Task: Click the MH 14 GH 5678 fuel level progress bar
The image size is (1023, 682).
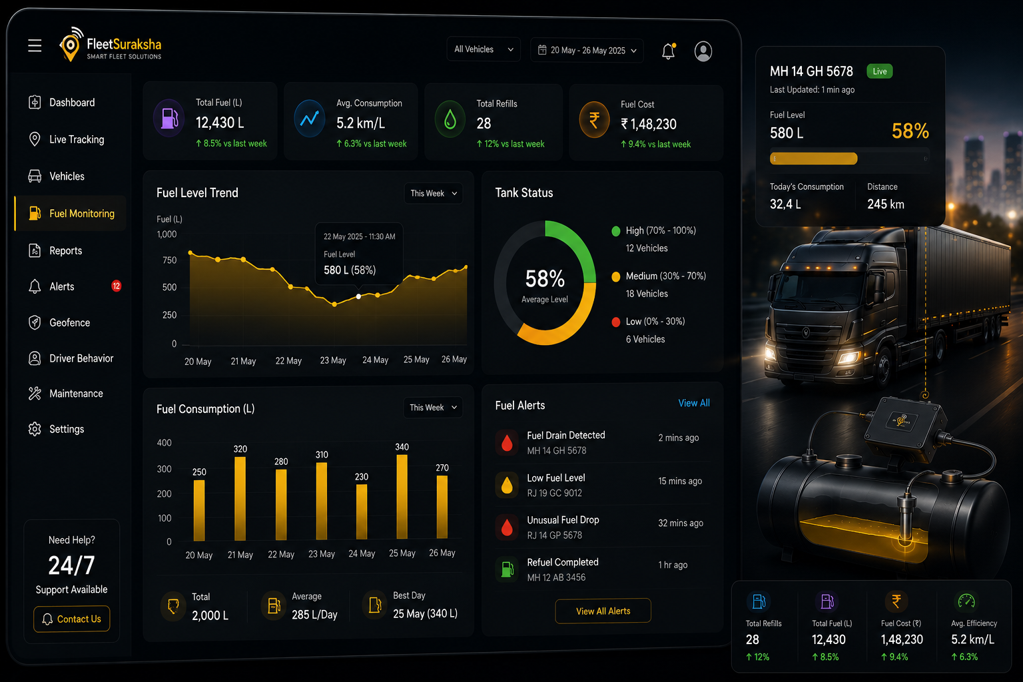Action: point(849,159)
